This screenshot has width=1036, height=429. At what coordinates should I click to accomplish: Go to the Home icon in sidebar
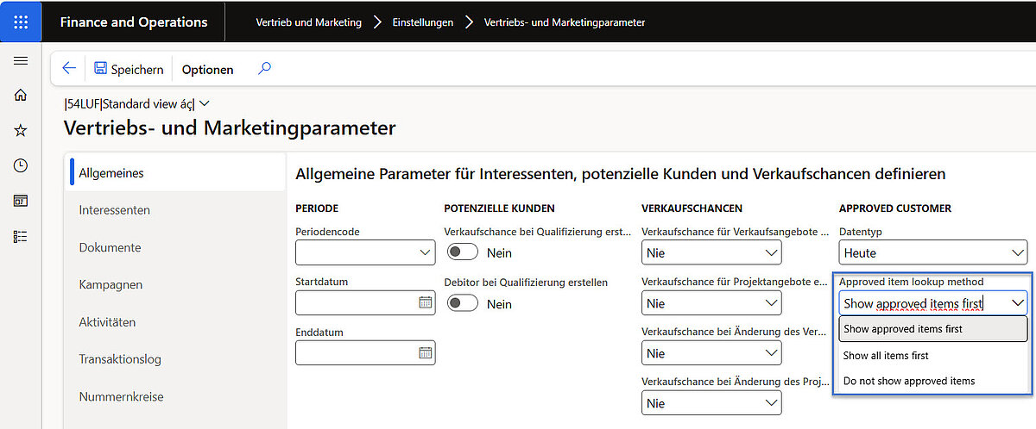[21, 96]
